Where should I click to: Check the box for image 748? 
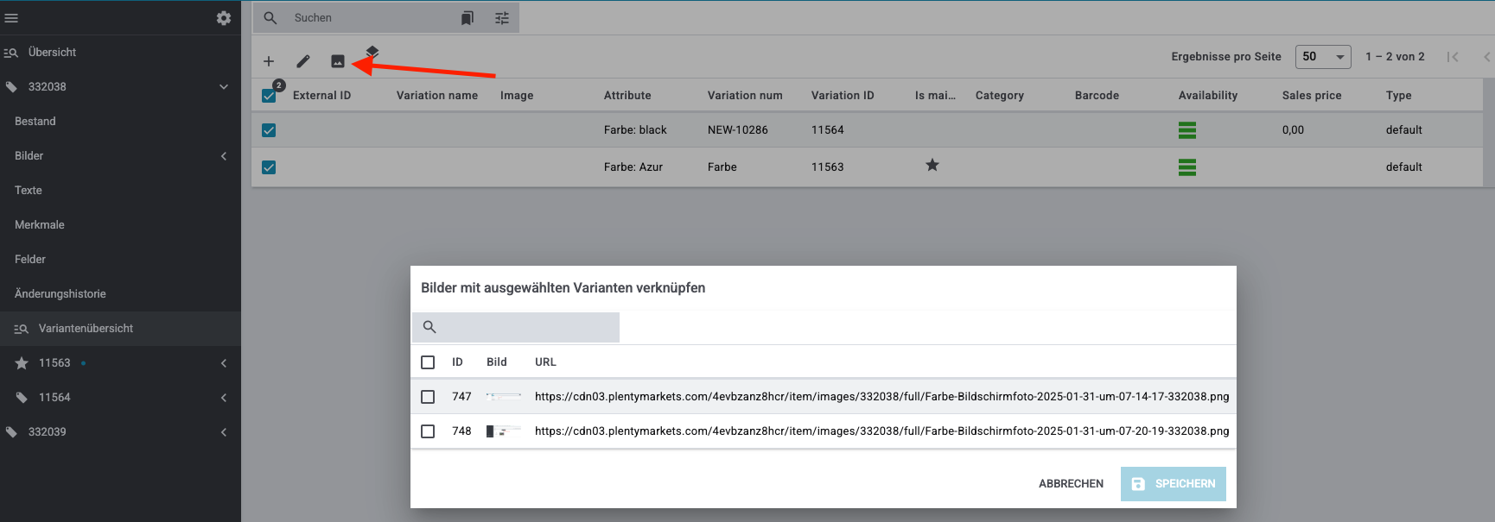pos(428,431)
